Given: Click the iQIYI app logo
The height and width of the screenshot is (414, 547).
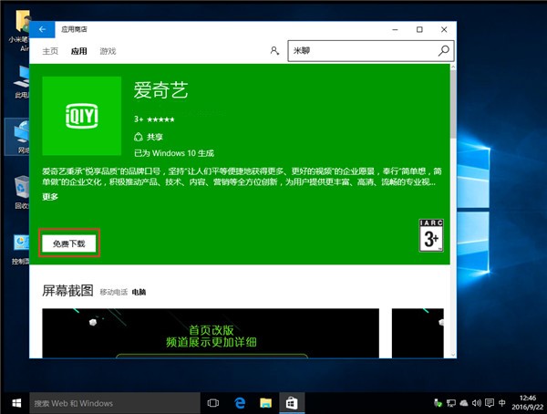Looking at the screenshot, I should [82, 116].
